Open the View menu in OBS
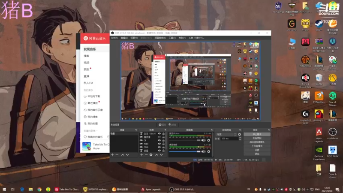Image resolution: width=343 pixels, height=193 pixels. (134, 38)
